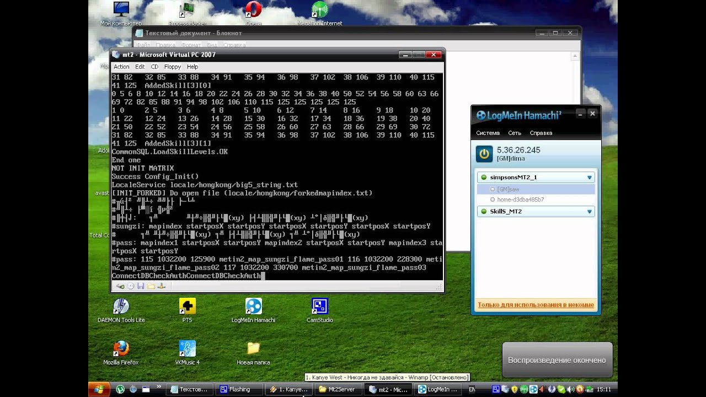The width and height of the screenshot is (706, 397).
Task: Click the simpsonsMT2_1 network status indicator
Action: [484, 178]
